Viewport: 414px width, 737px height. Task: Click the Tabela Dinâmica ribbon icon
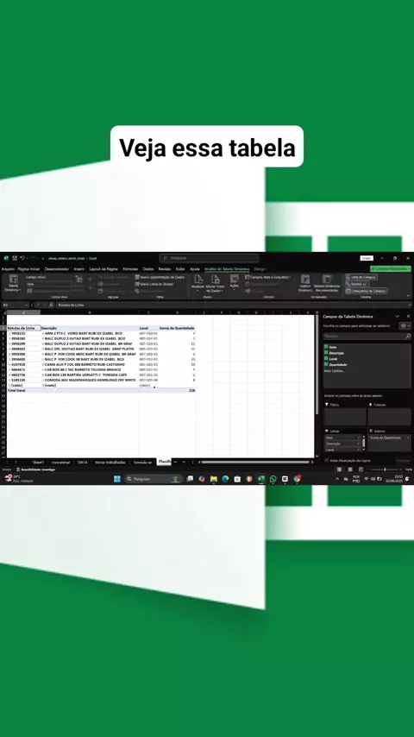13,280
